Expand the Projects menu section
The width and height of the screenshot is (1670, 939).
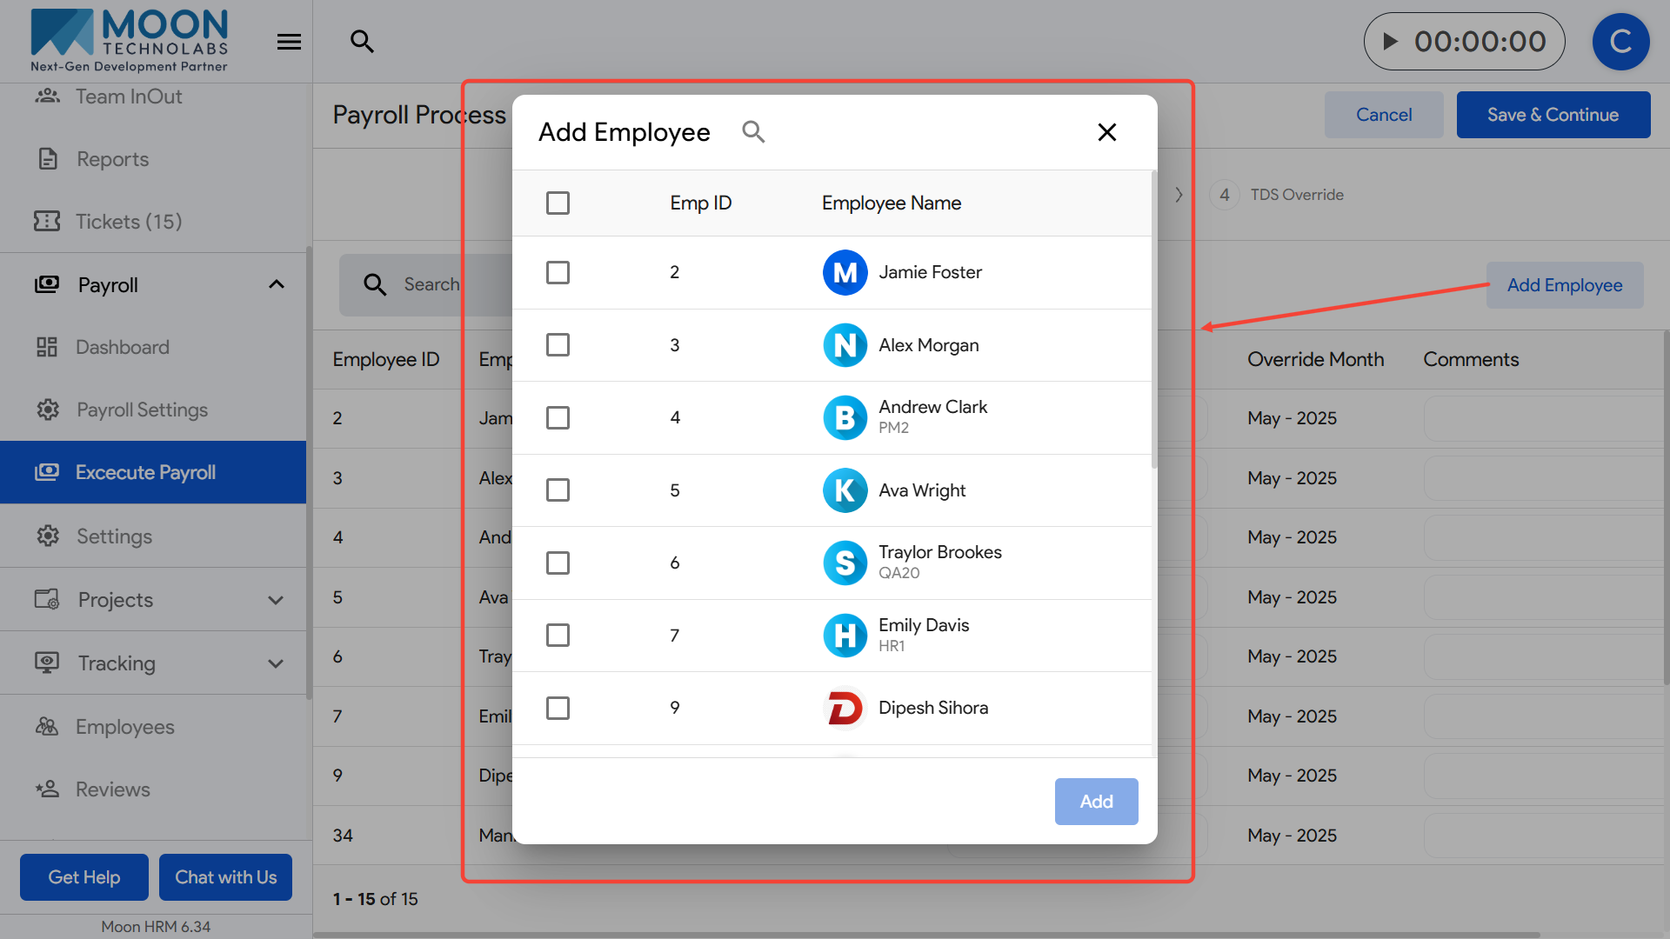point(276,600)
